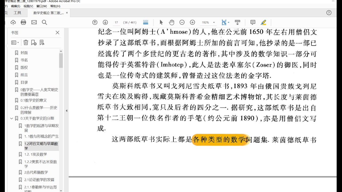Close the 数学史概论 document tab

pyautogui.click(x=67, y=13)
